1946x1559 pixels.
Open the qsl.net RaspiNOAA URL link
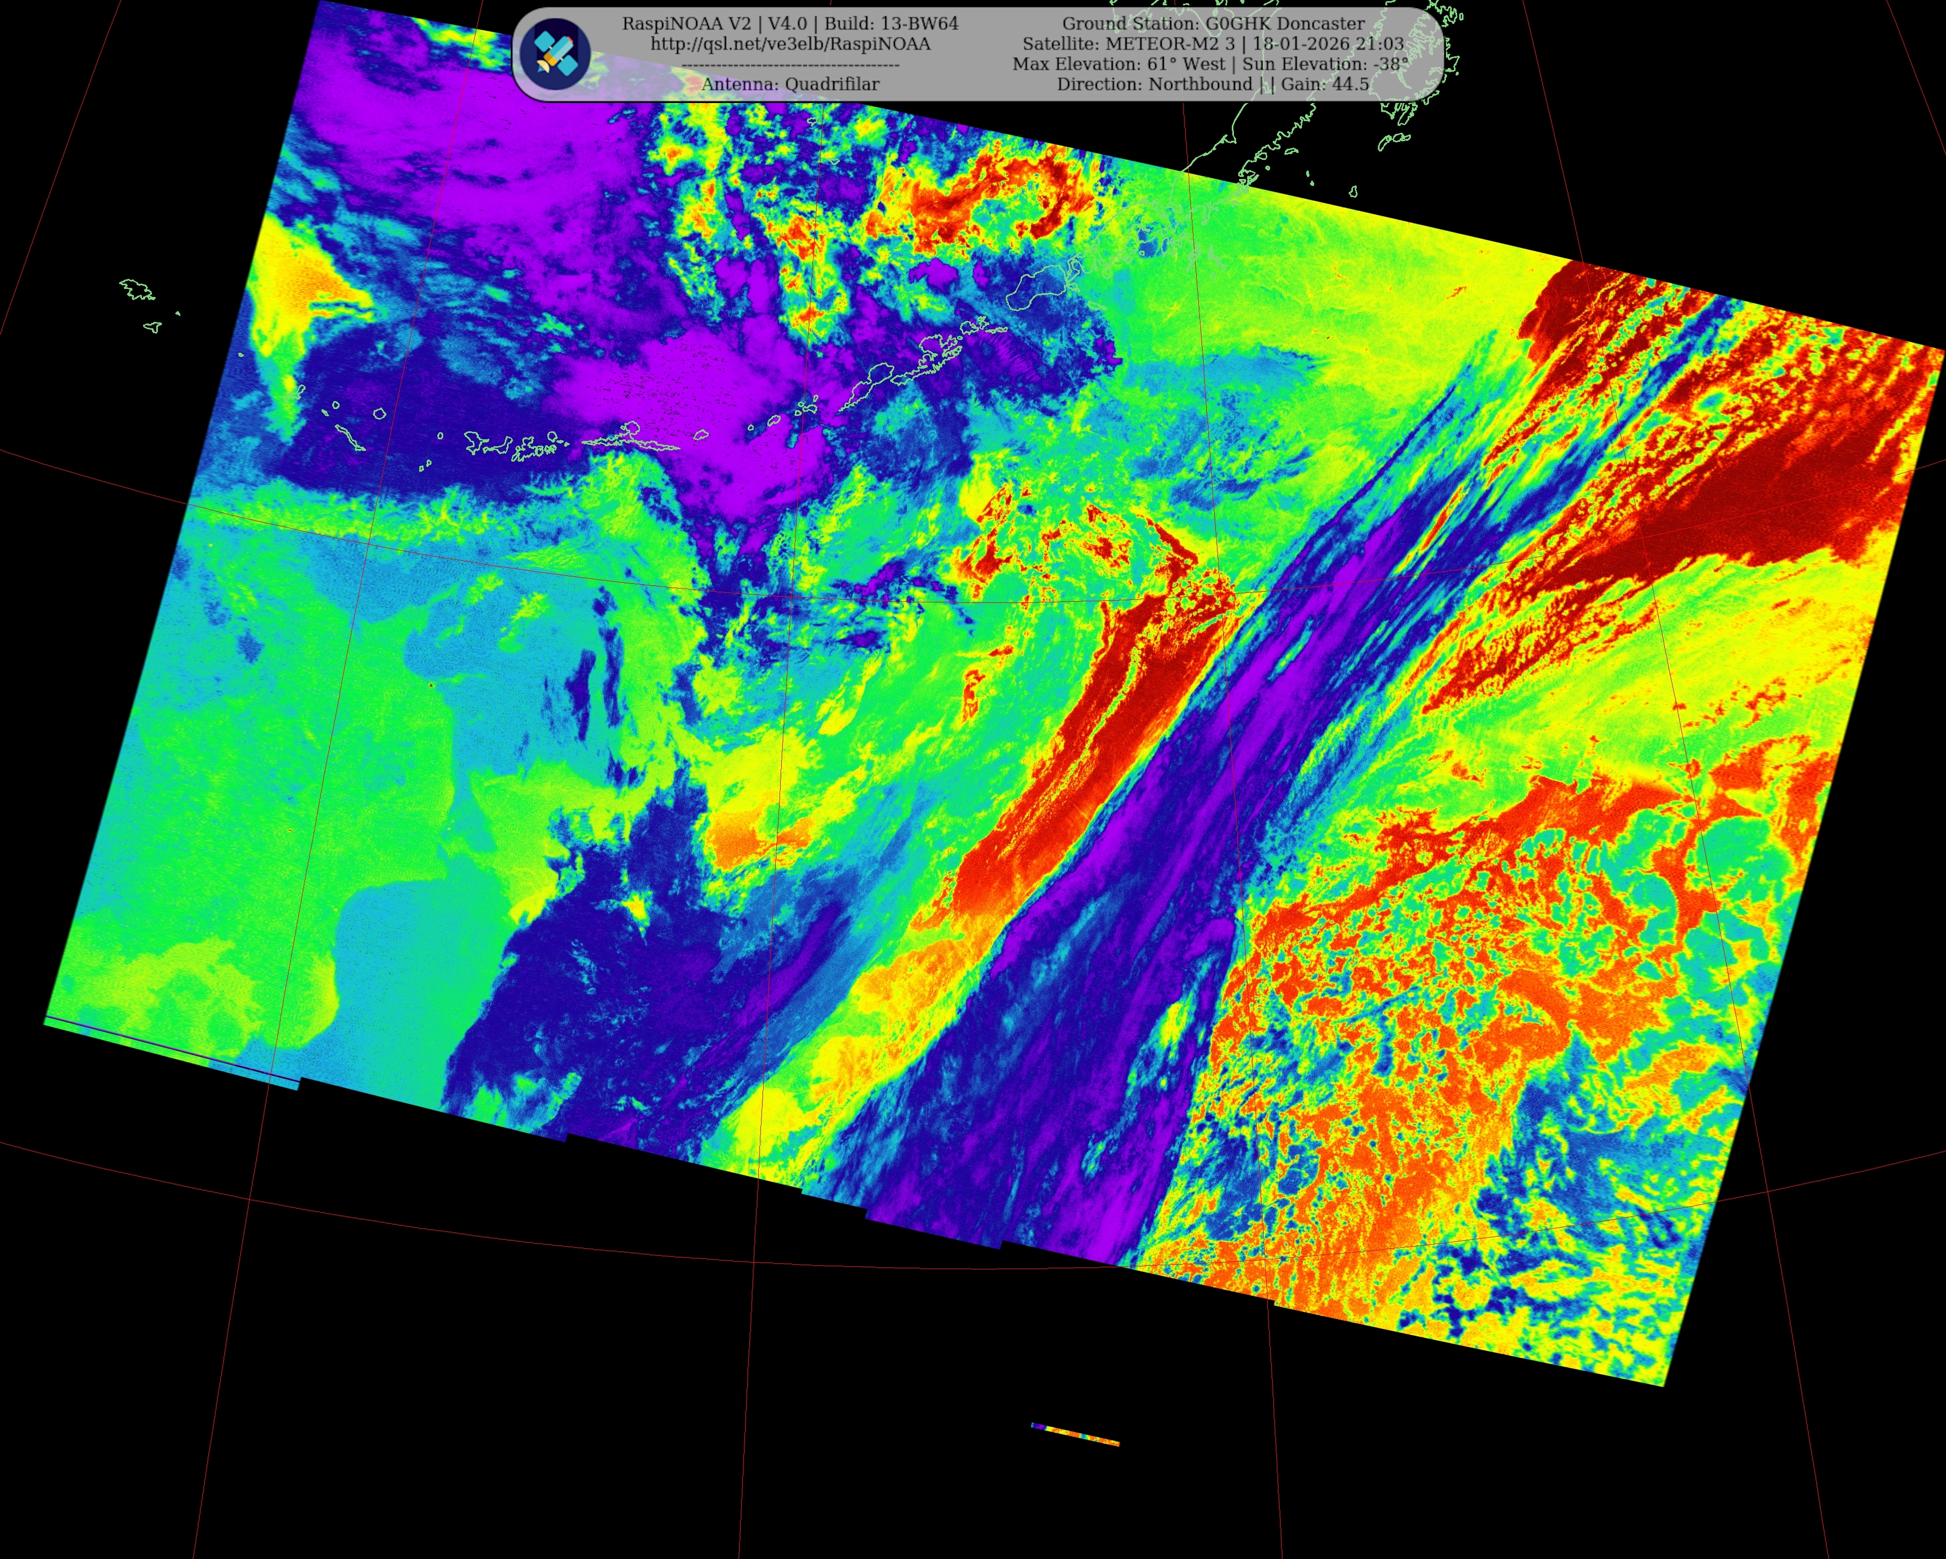click(x=790, y=44)
